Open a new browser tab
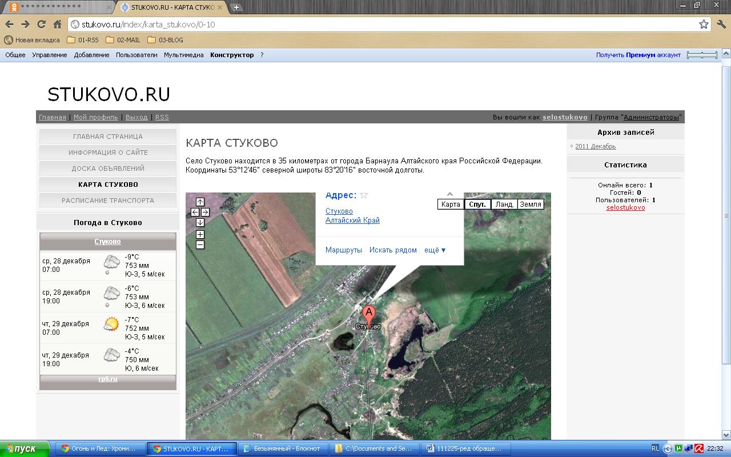This screenshot has width=731, height=457. point(236,7)
